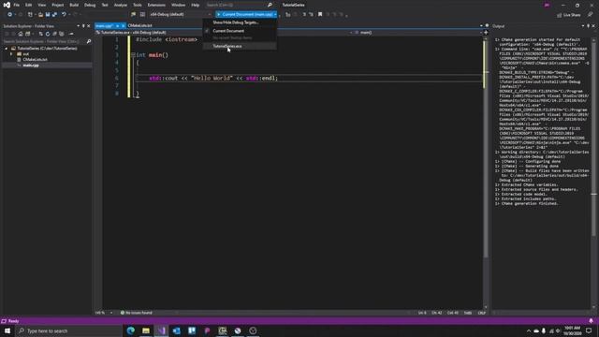Click the Ready status text
The width and height of the screenshot is (599, 337).
[x=13, y=321]
